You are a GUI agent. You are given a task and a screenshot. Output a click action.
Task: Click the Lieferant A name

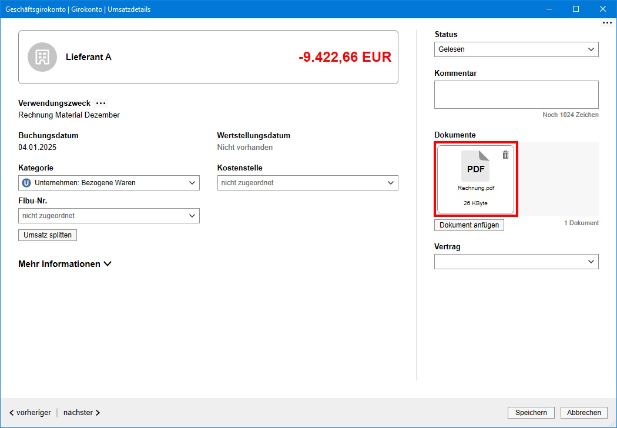tap(89, 57)
